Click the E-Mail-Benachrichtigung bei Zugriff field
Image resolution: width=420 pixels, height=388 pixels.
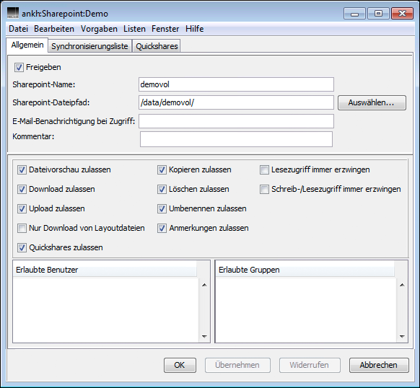pyautogui.click(x=236, y=121)
